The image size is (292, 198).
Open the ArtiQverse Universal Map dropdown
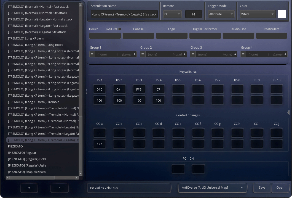(212, 188)
